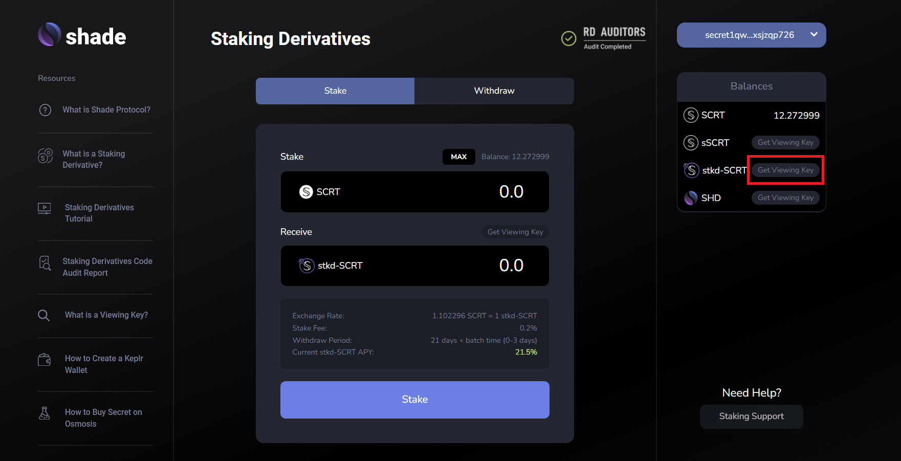Click the sSCRT token icon in Balances
This screenshot has width=901, height=461.
tap(691, 143)
